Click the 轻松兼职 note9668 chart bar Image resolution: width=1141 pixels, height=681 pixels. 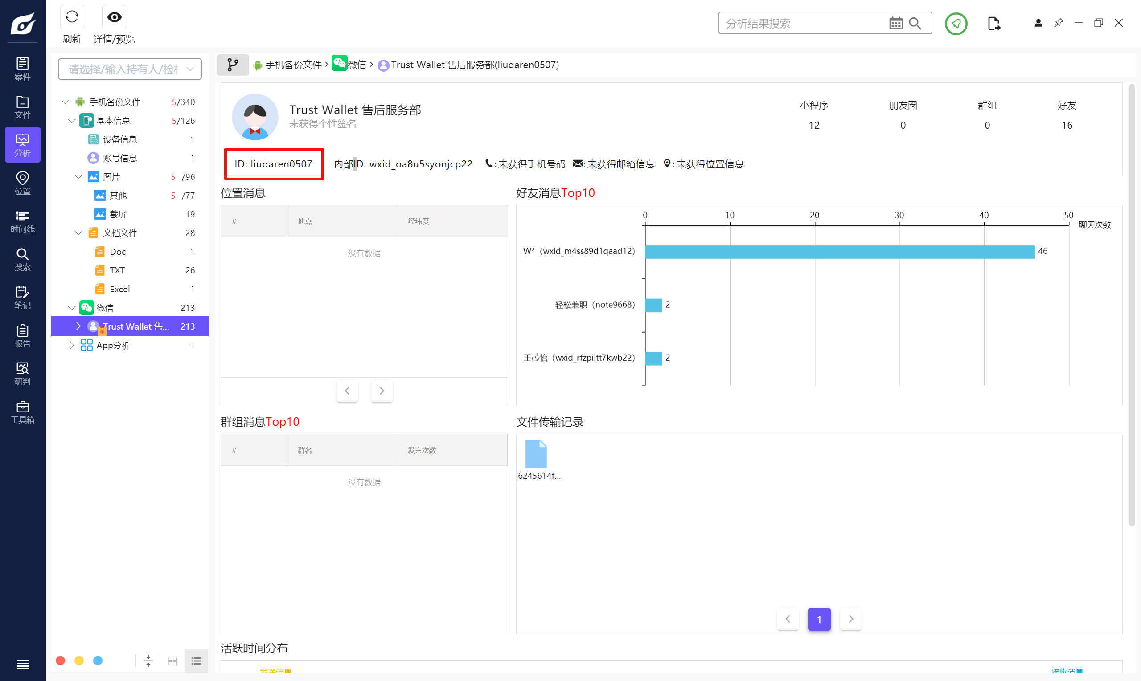pos(653,305)
